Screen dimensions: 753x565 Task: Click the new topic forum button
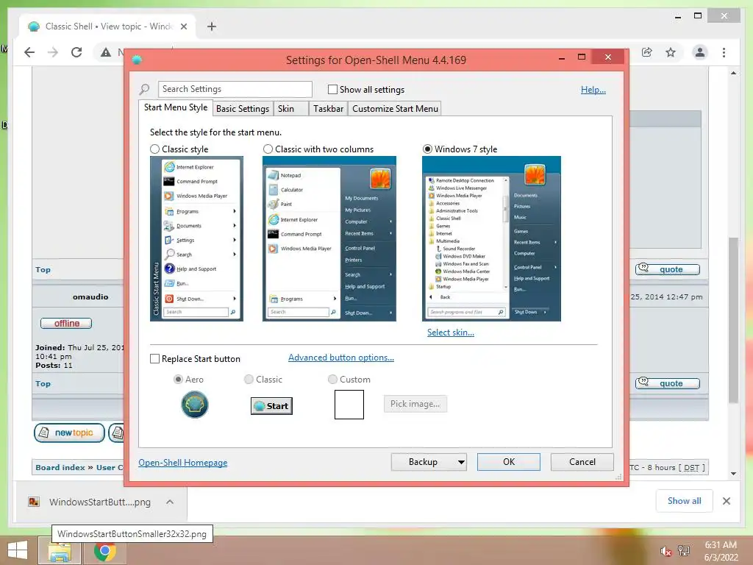(x=69, y=433)
